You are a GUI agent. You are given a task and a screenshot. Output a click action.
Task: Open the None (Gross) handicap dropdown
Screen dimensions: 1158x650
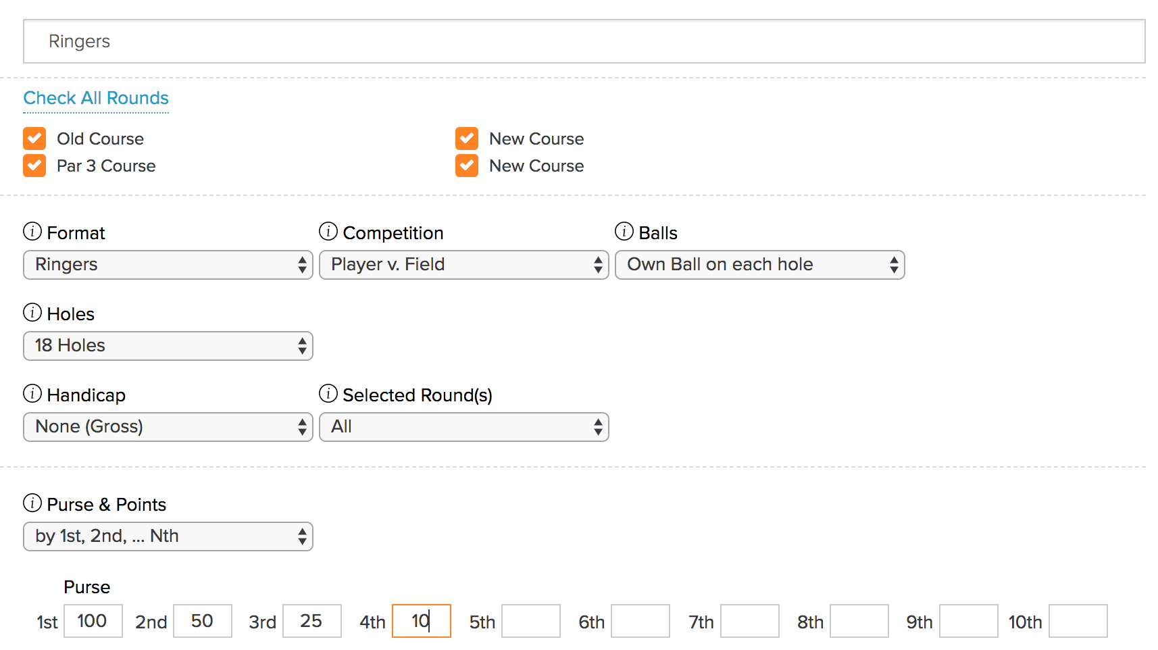[168, 427]
